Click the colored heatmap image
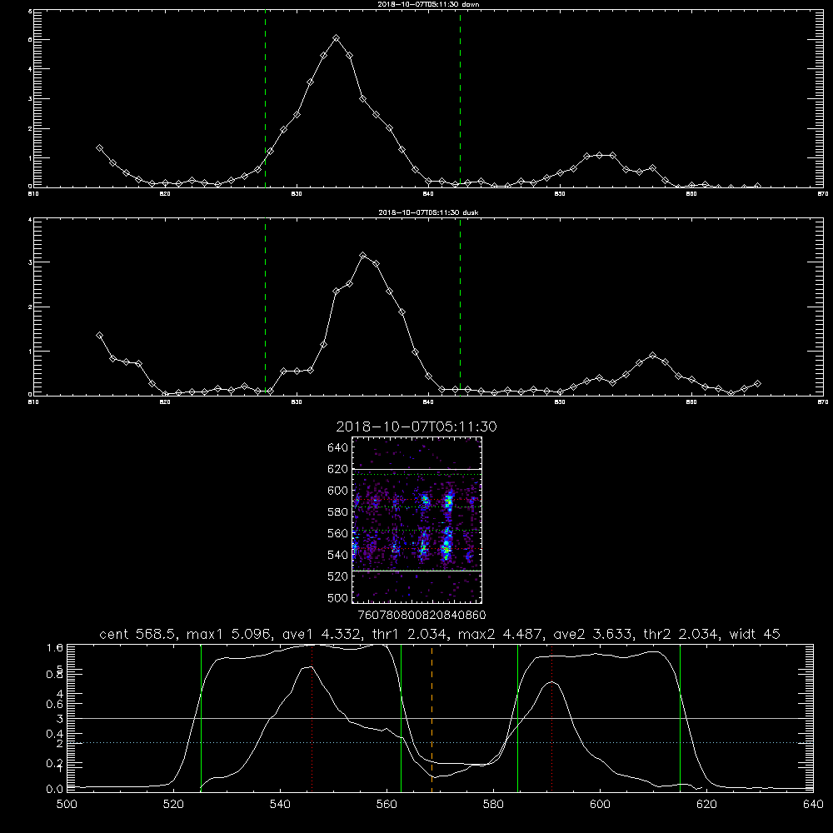Viewport: 833px width, 833px height. 416,520
